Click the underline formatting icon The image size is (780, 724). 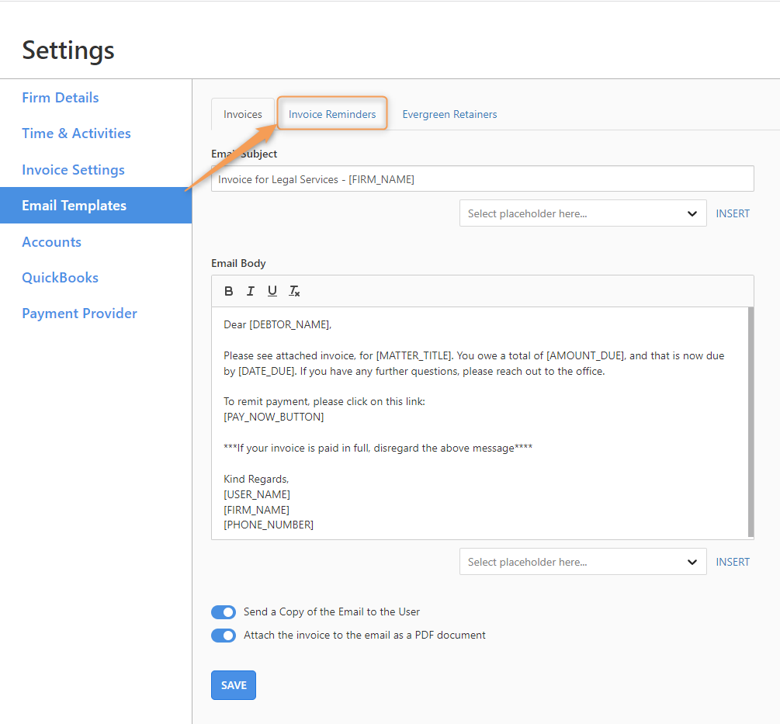tap(272, 291)
